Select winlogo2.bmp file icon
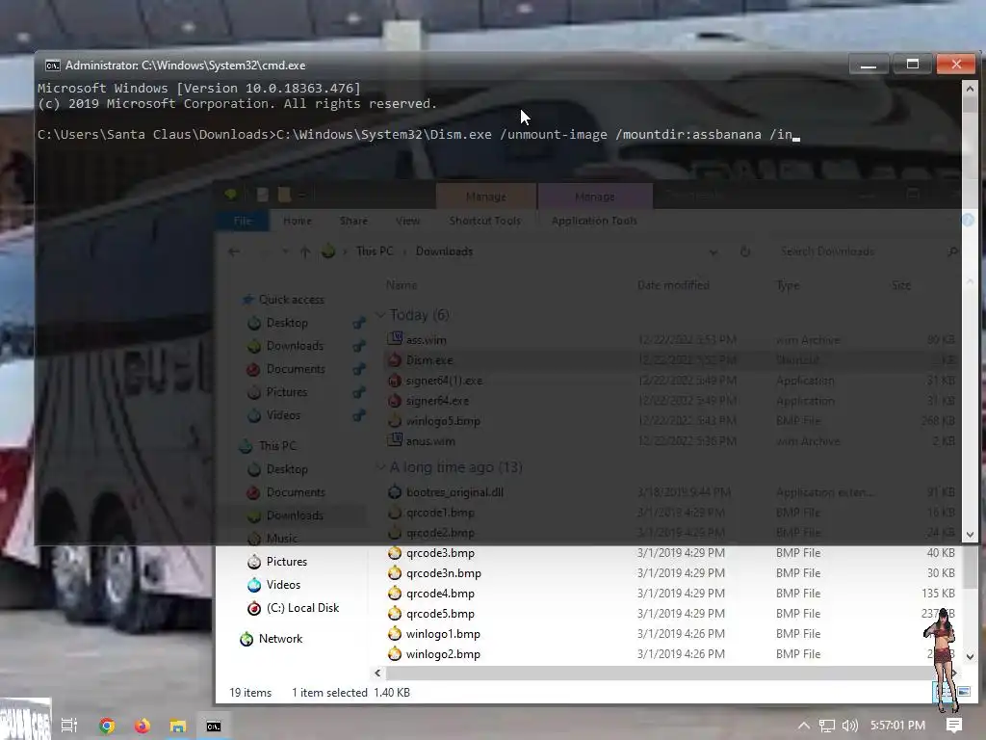The image size is (986, 740). coord(394,654)
